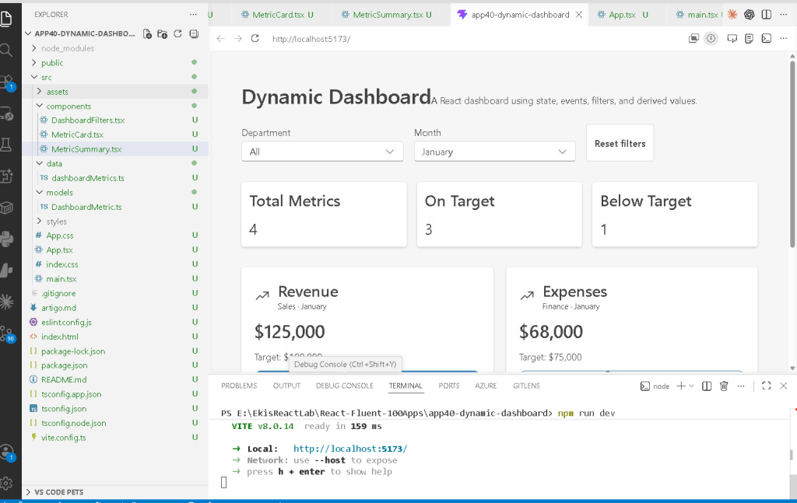
Task: Open the Search view in activity bar
Action: pos(6,50)
